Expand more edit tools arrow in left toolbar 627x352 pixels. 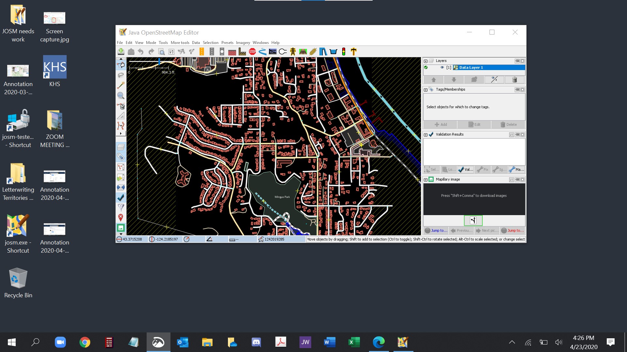pyautogui.click(x=121, y=133)
